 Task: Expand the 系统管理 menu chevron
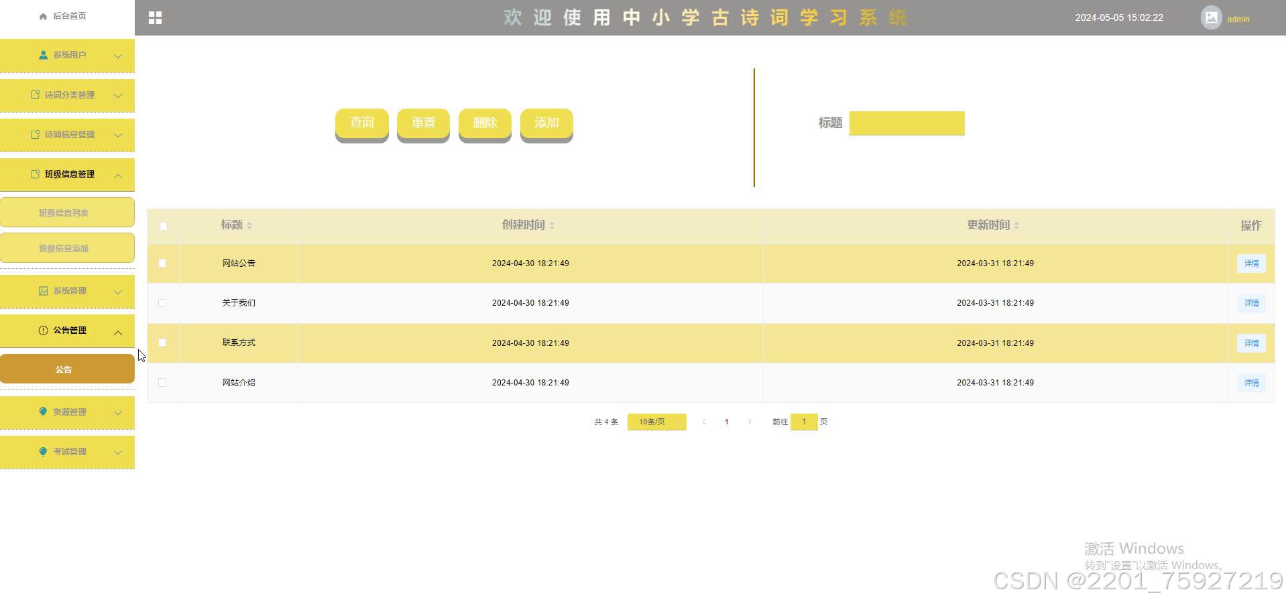click(118, 292)
